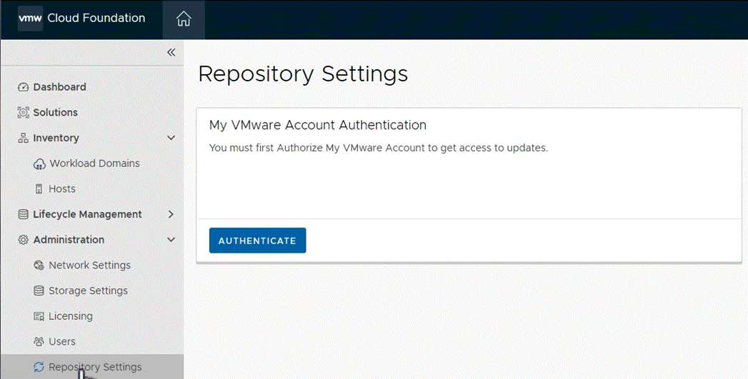The image size is (748, 379).
Task: Click the Administration menu label
Action: pyautogui.click(x=69, y=240)
